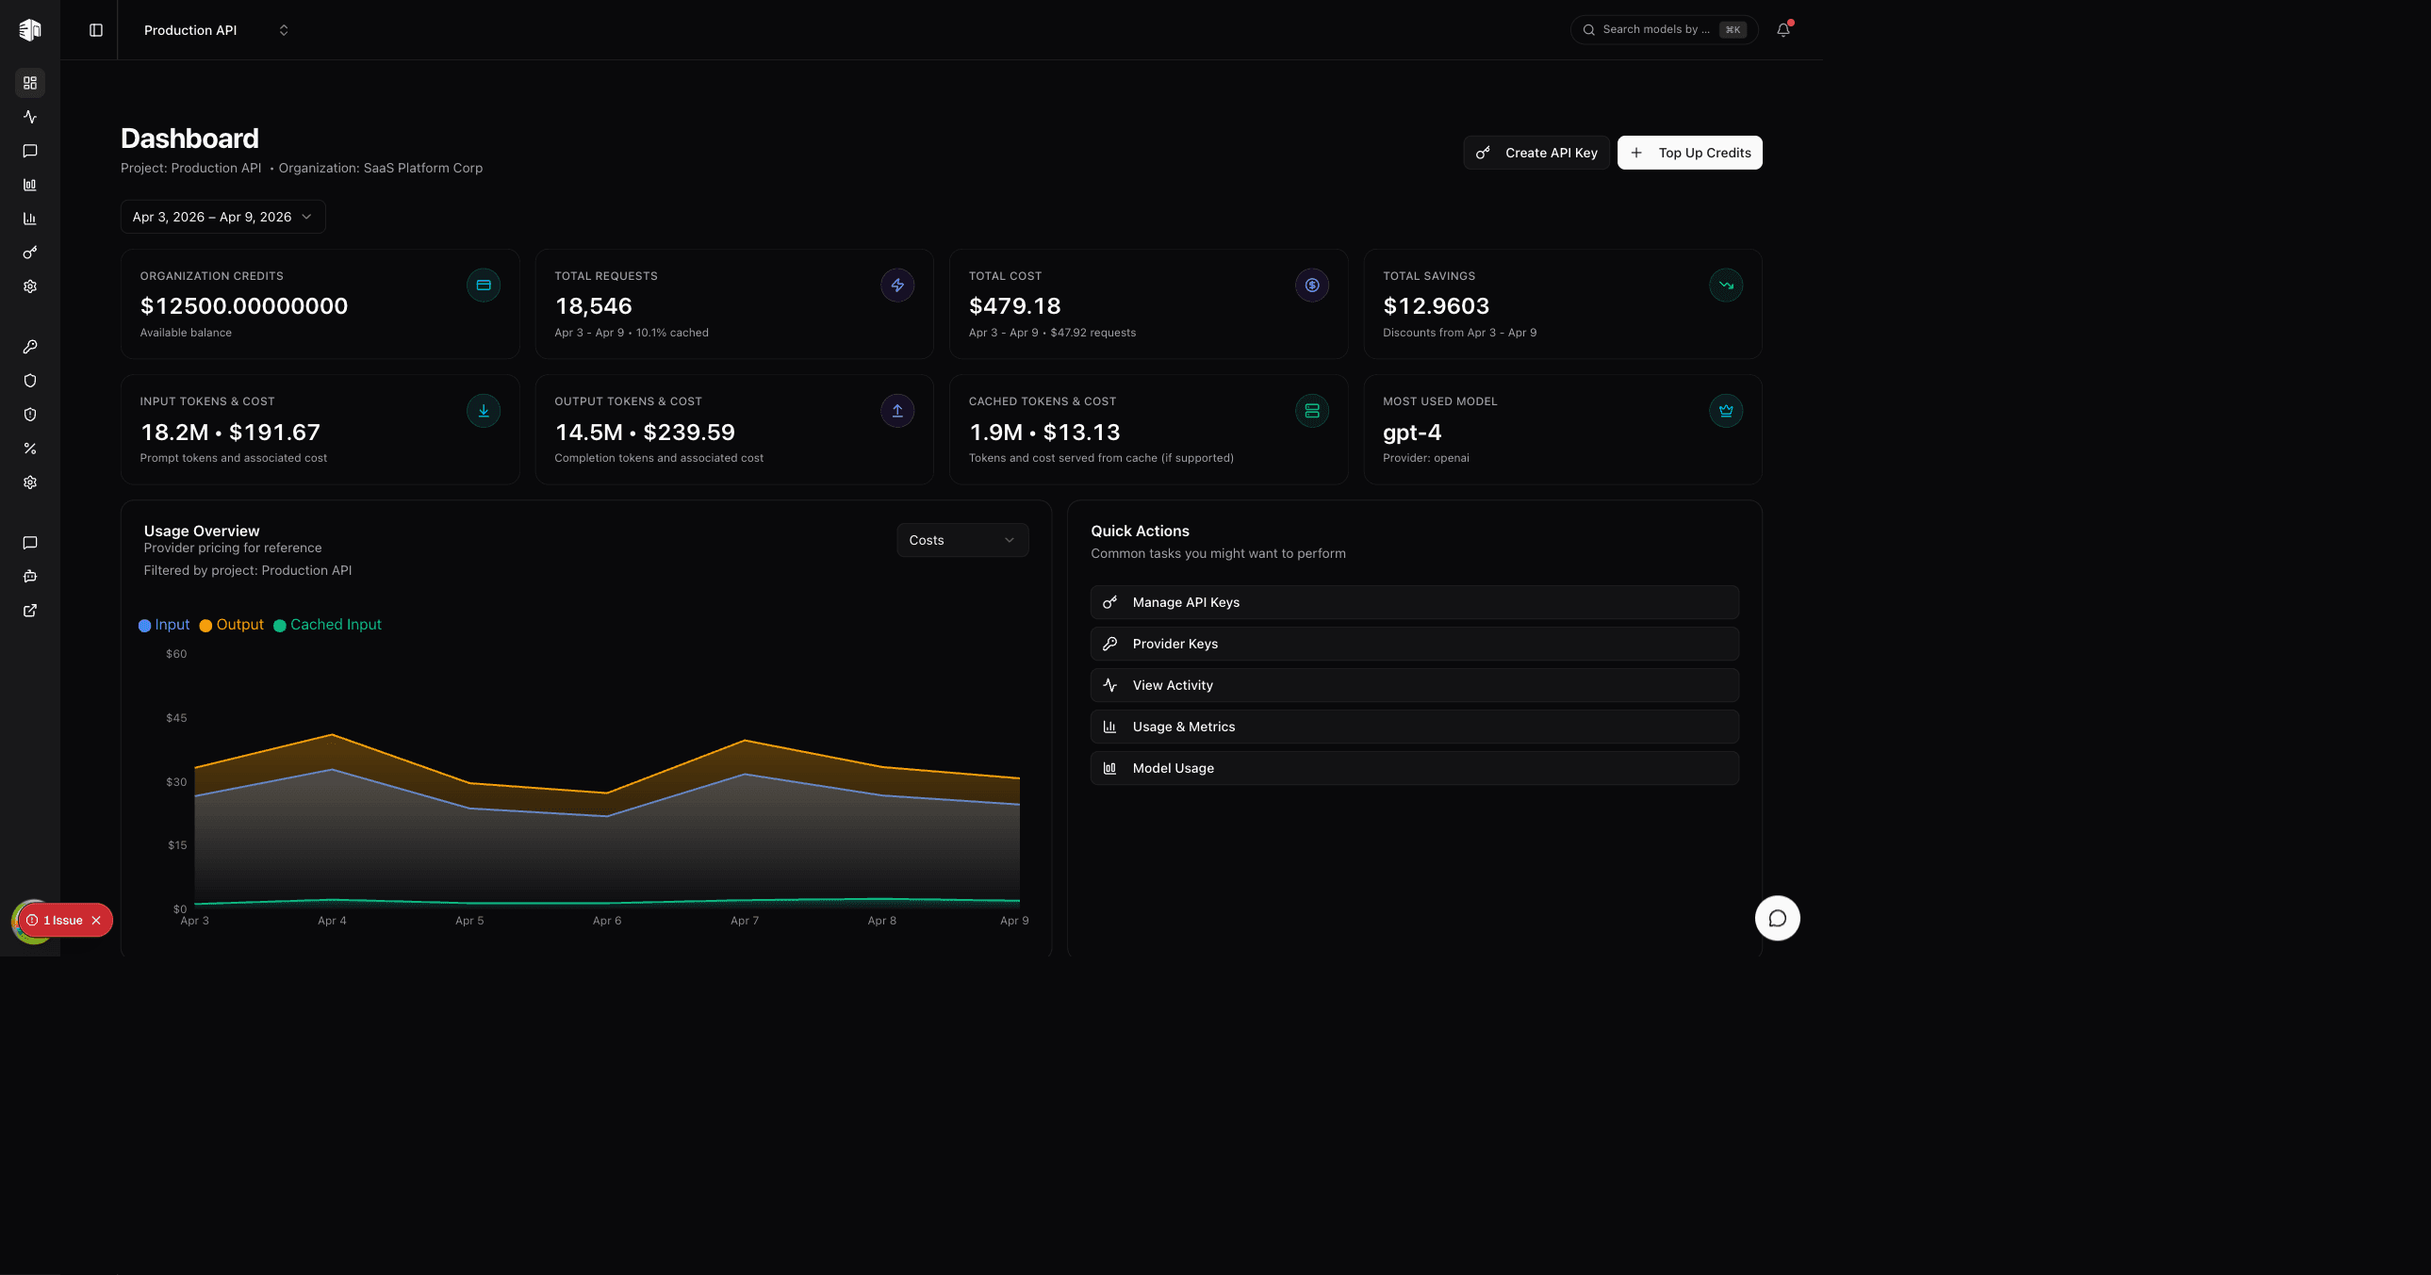Open the Apr 3 – Apr 9 date range picker
2431x1275 pixels.
tap(222, 216)
